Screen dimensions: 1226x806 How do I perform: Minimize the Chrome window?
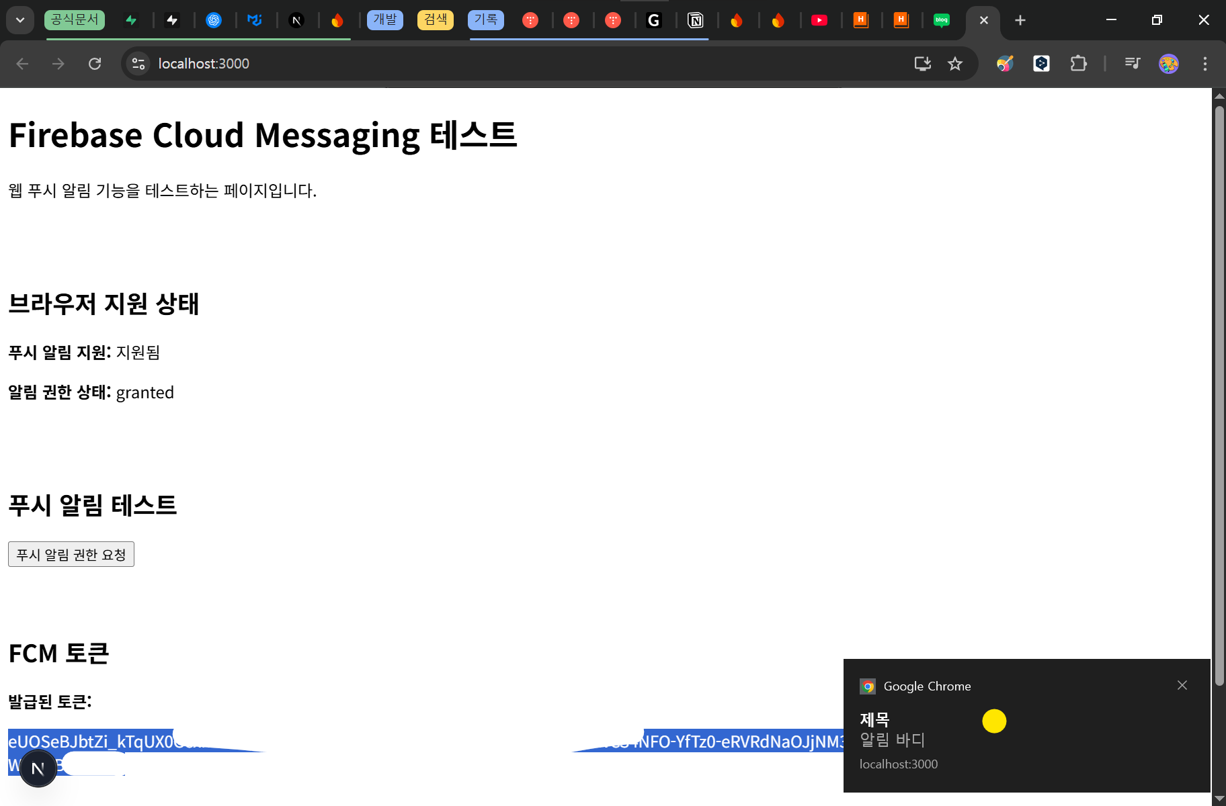click(x=1111, y=20)
